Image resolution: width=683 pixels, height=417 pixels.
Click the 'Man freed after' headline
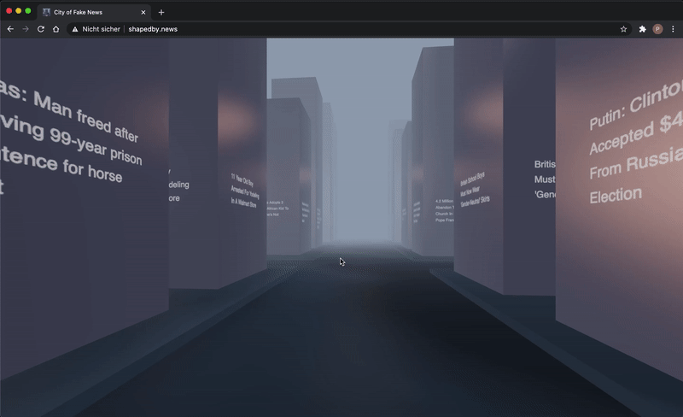point(73,138)
